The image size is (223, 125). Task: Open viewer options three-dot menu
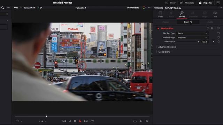pyautogui.click(x=149, y=8)
